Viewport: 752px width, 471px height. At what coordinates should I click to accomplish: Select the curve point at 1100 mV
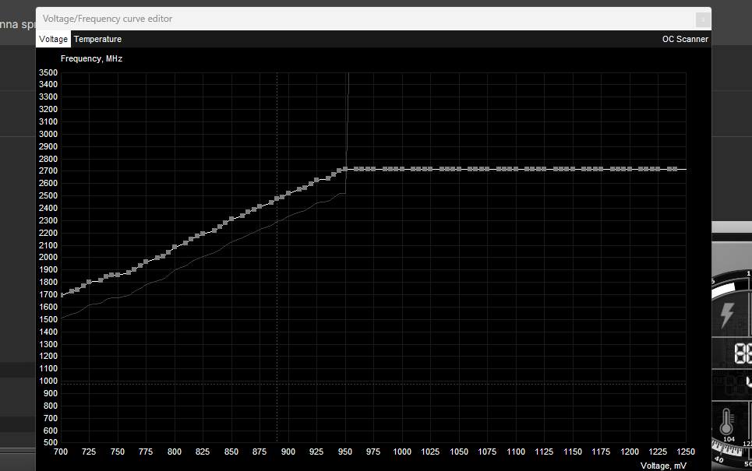[x=515, y=169]
